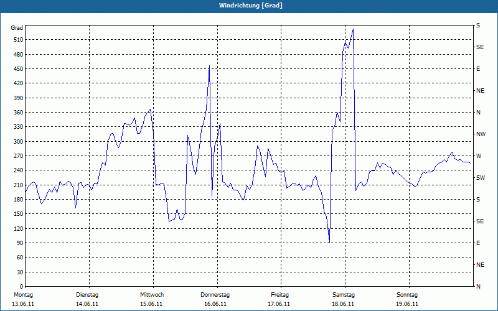Click the 180 degree axis label
The width and height of the screenshot is (498, 311).
[18, 199]
